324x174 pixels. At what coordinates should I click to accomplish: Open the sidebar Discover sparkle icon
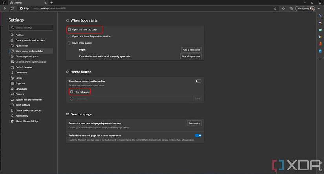coord(320,23)
